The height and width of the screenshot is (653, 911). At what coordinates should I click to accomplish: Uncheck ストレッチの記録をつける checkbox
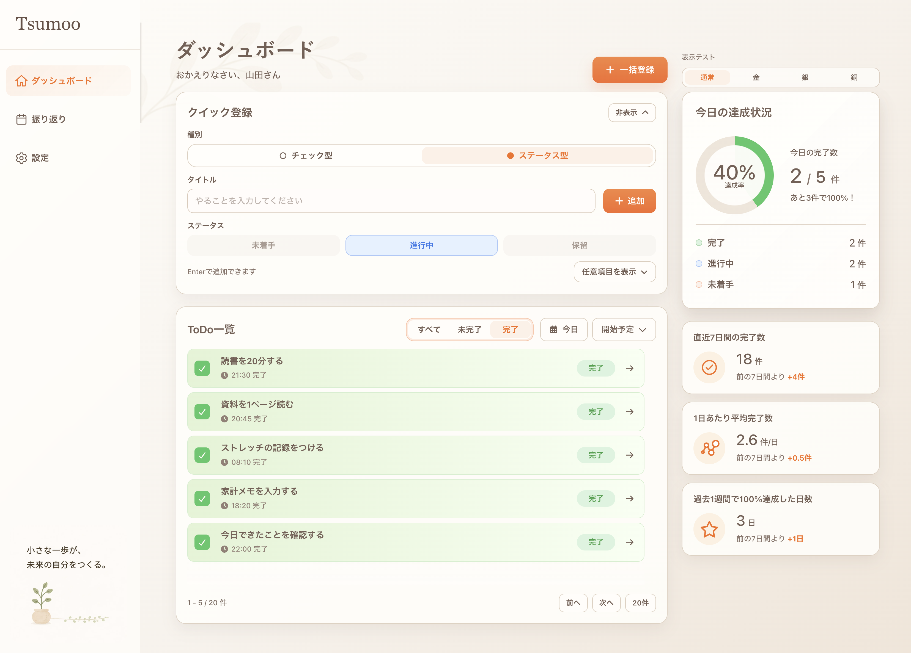(202, 455)
